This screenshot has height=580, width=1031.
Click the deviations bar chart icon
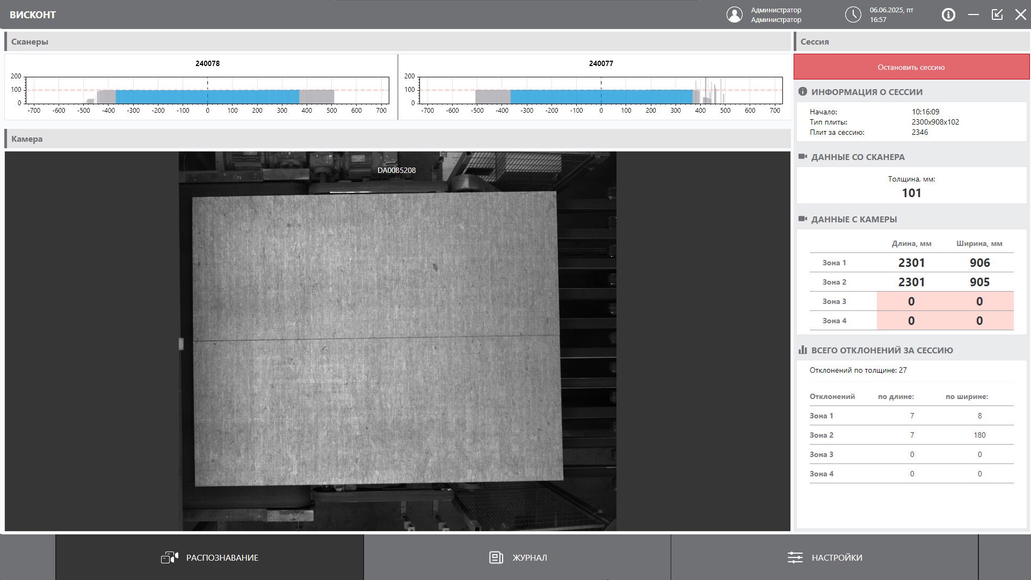803,350
